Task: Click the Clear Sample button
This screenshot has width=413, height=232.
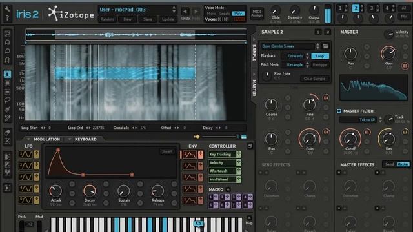Action: pos(314,79)
